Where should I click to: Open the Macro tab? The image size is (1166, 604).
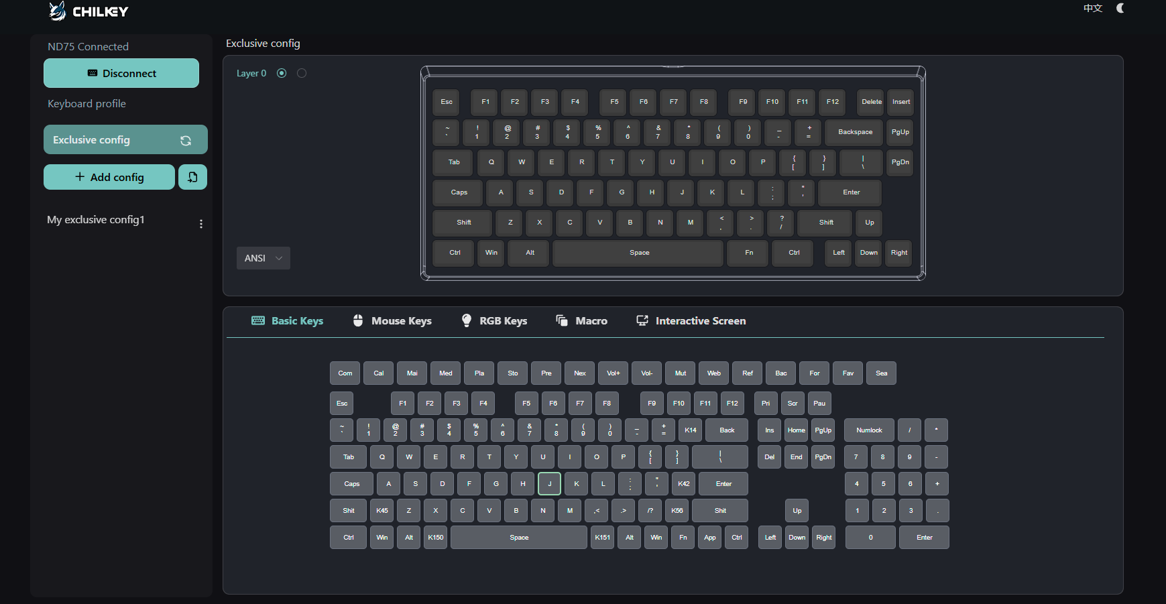(581, 321)
